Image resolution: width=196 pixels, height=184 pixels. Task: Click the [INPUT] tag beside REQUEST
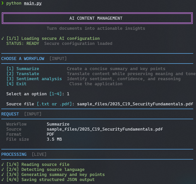pos(33,114)
